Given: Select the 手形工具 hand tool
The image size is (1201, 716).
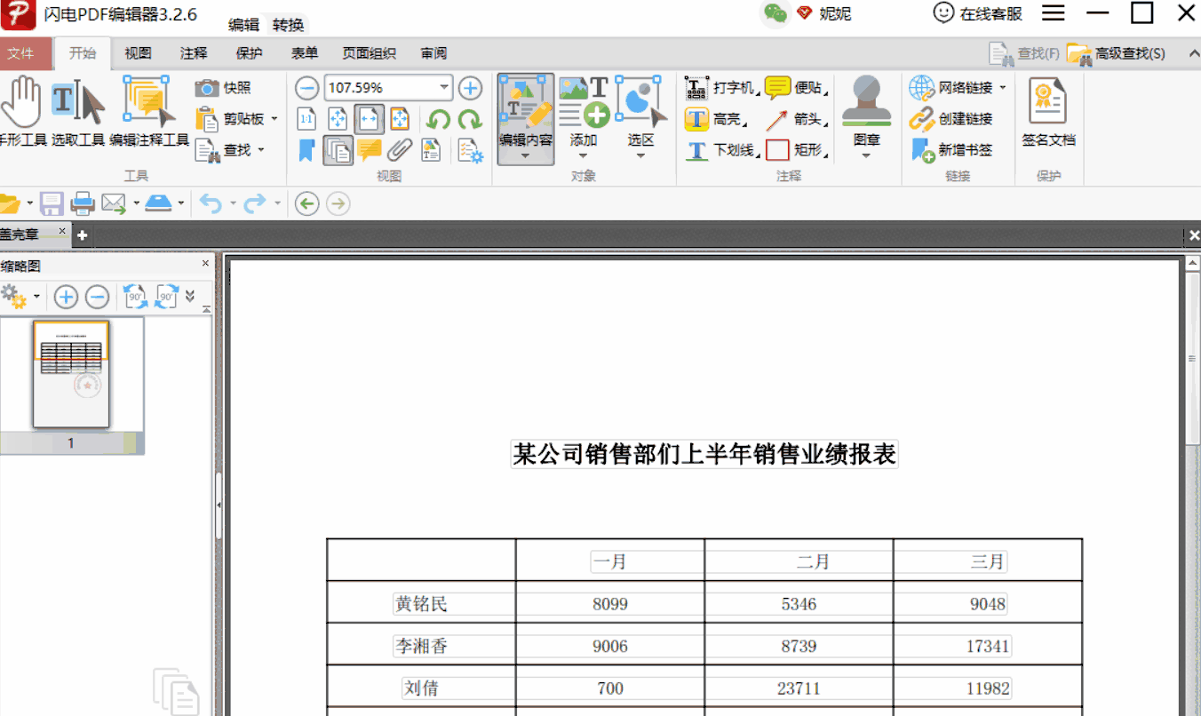Looking at the screenshot, I should tap(22, 111).
